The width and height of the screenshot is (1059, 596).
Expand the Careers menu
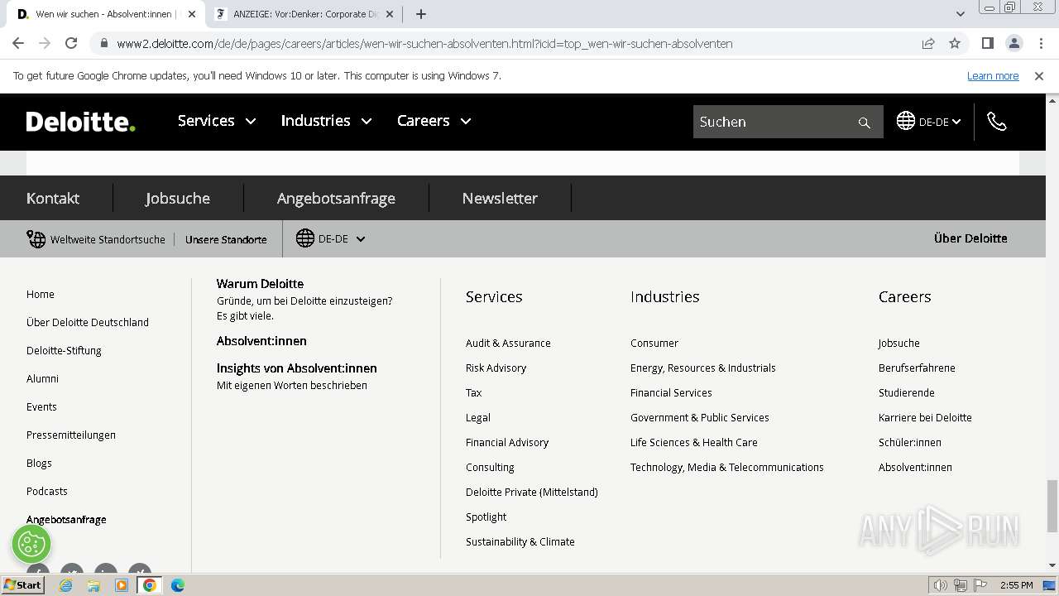[434, 121]
